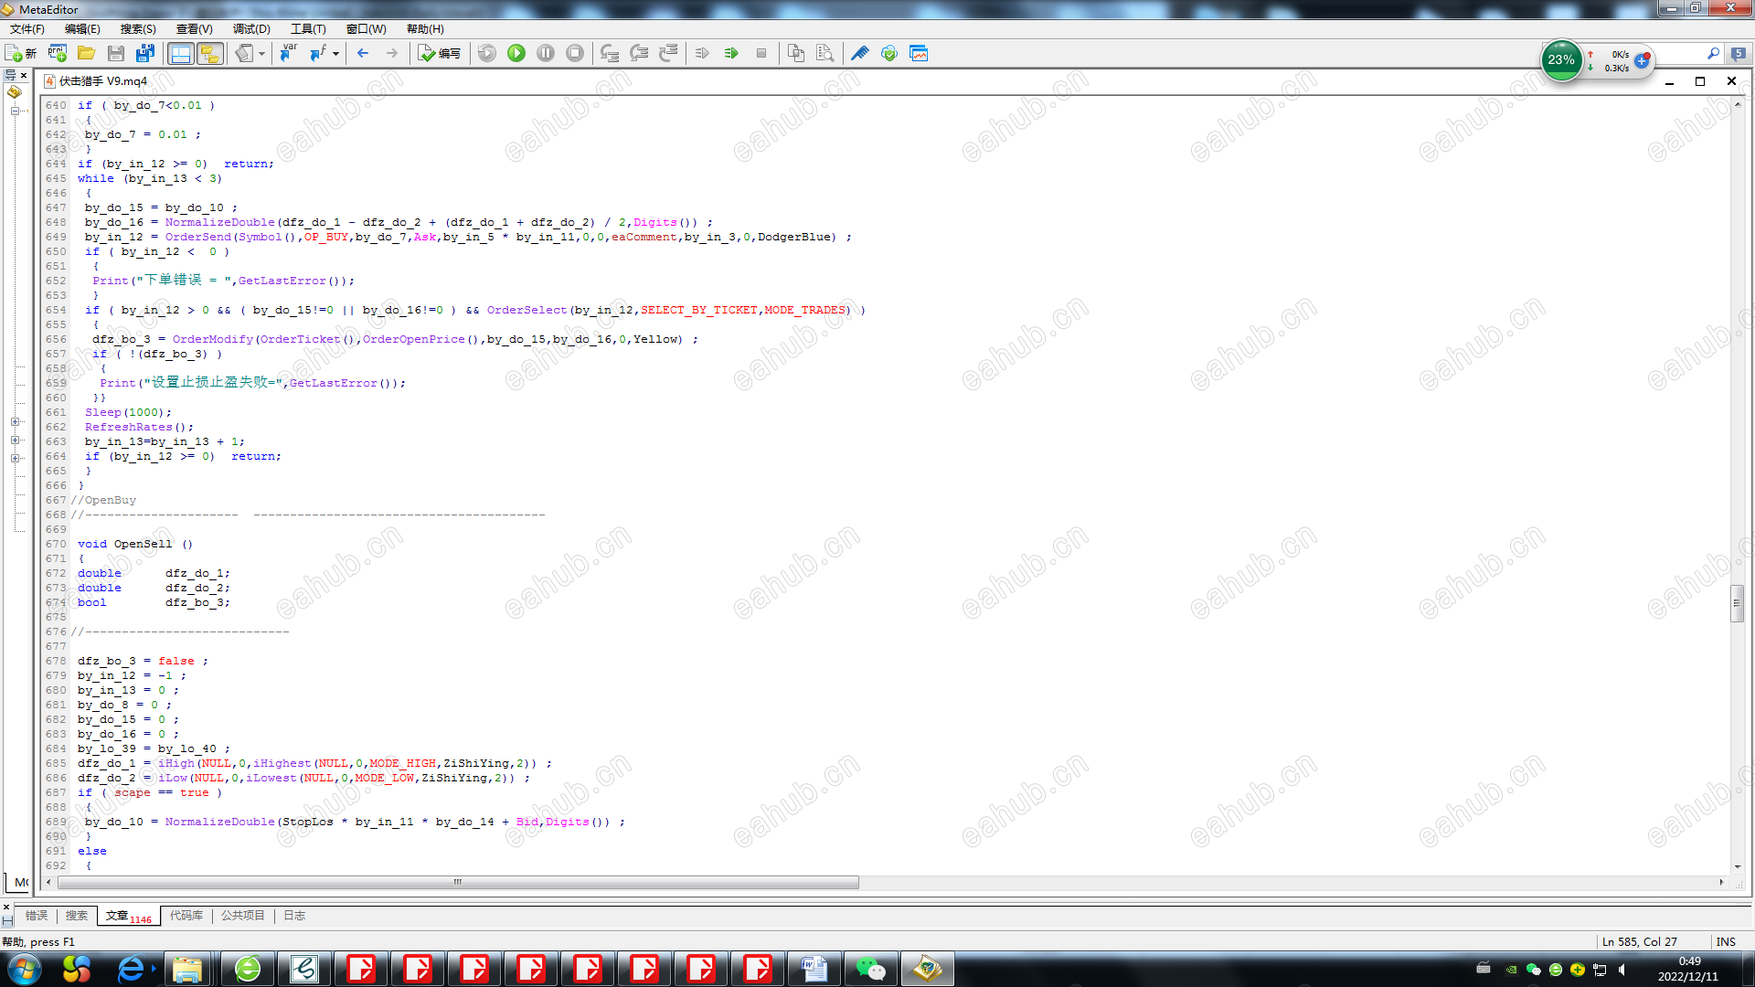This screenshot has width=1755, height=987.
Task: Open file with the folder icon
Action: [x=87, y=53]
